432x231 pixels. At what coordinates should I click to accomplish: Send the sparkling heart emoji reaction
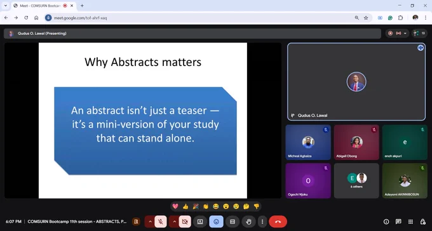pyautogui.click(x=175, y=206)
